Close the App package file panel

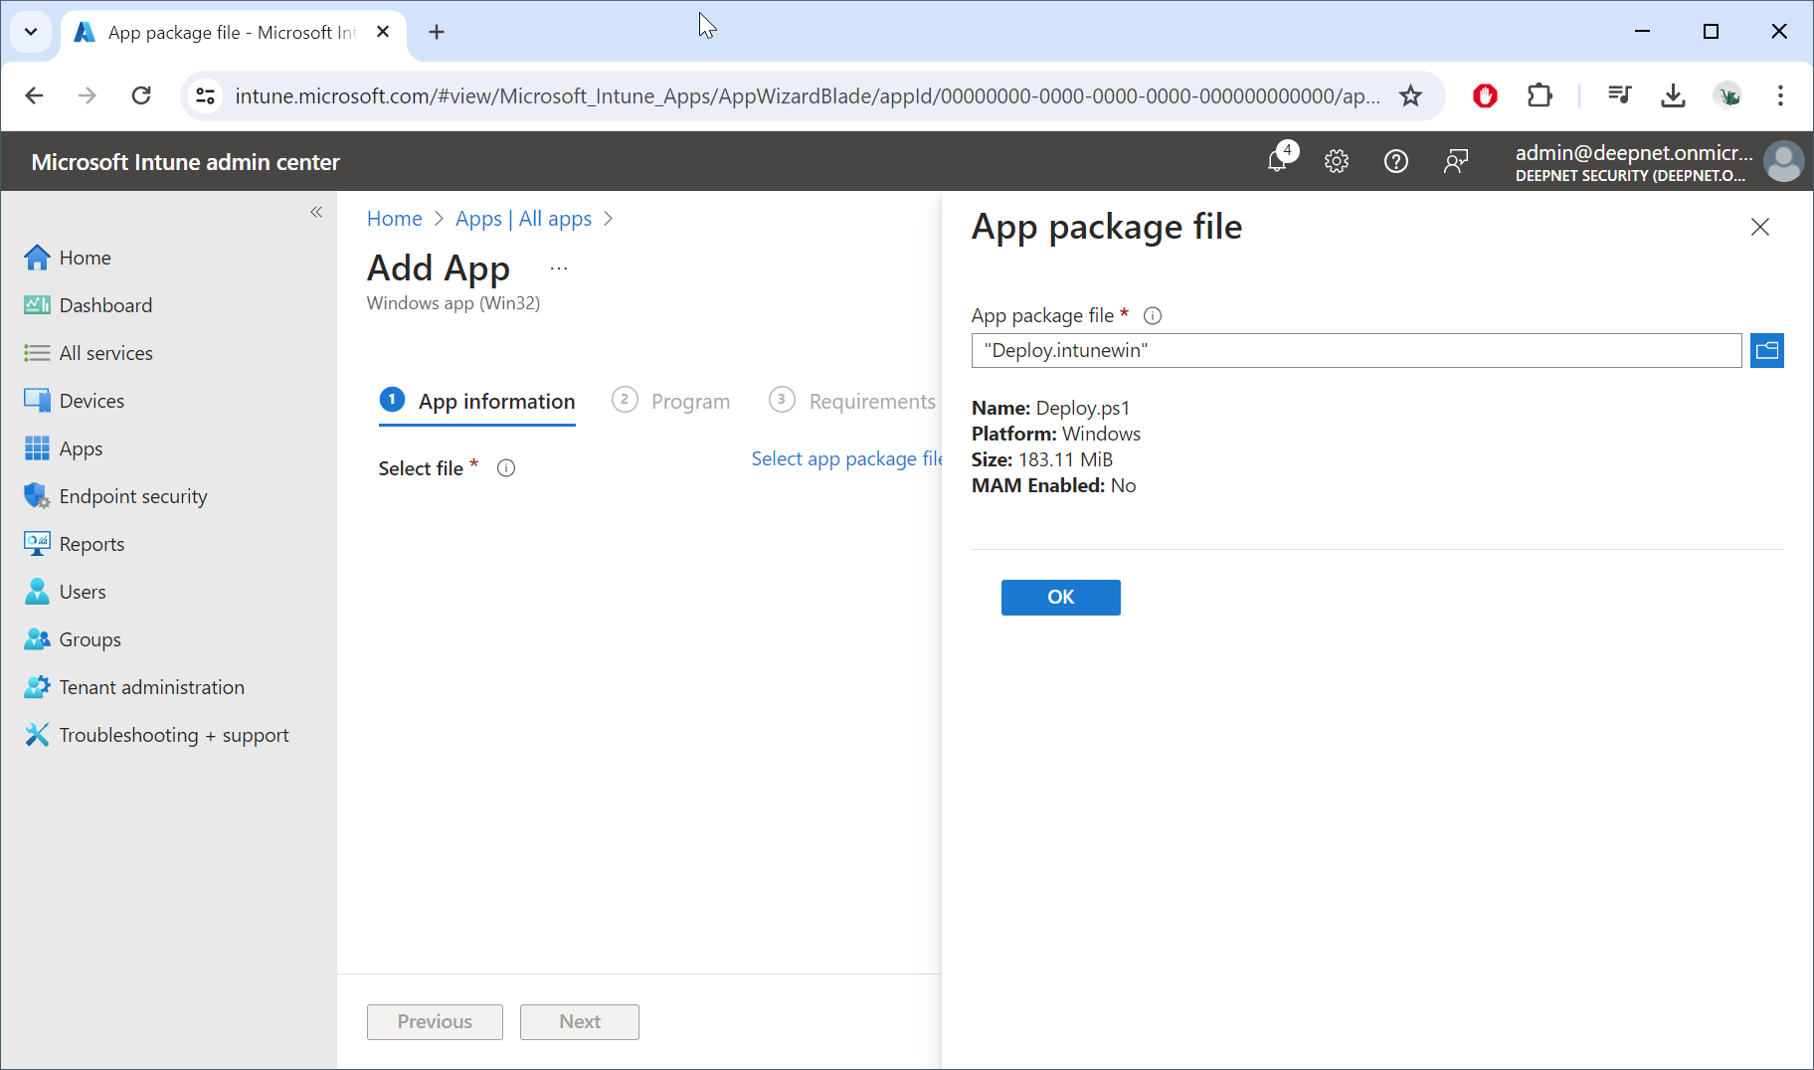click(1759, 227)
